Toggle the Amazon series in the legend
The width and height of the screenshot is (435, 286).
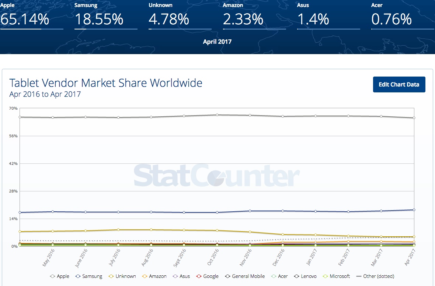click(x=154, y=276)
